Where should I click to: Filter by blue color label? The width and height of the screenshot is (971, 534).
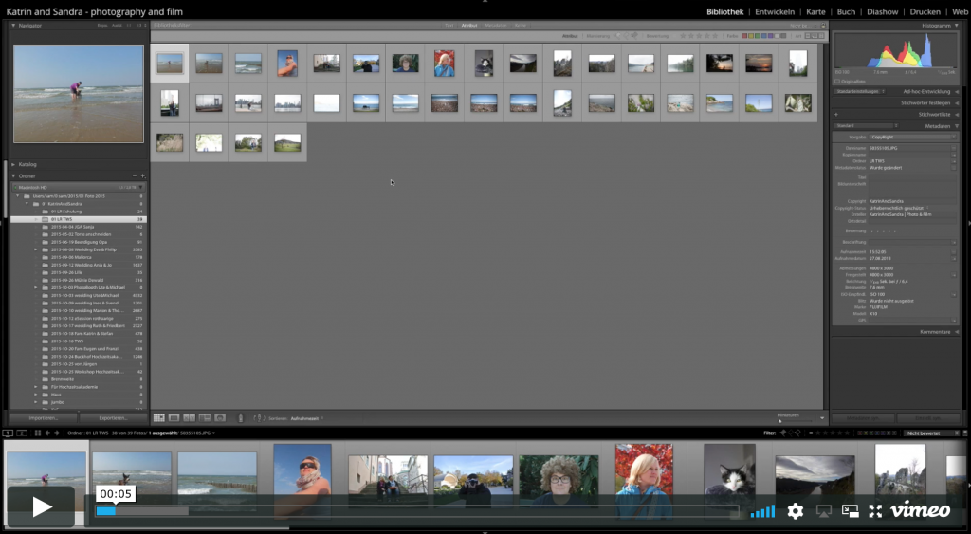(x=763, y=36)
